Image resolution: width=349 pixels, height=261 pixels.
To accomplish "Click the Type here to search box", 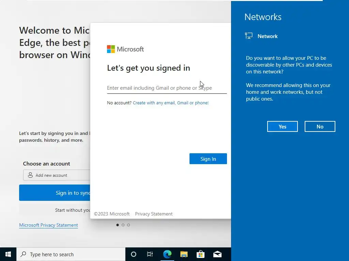I will tap(71, 254).
